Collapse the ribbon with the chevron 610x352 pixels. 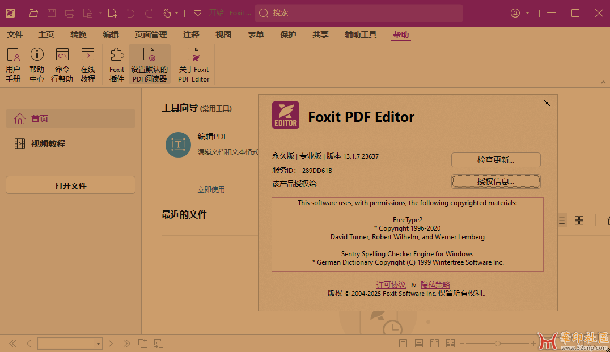pos(603,82)
